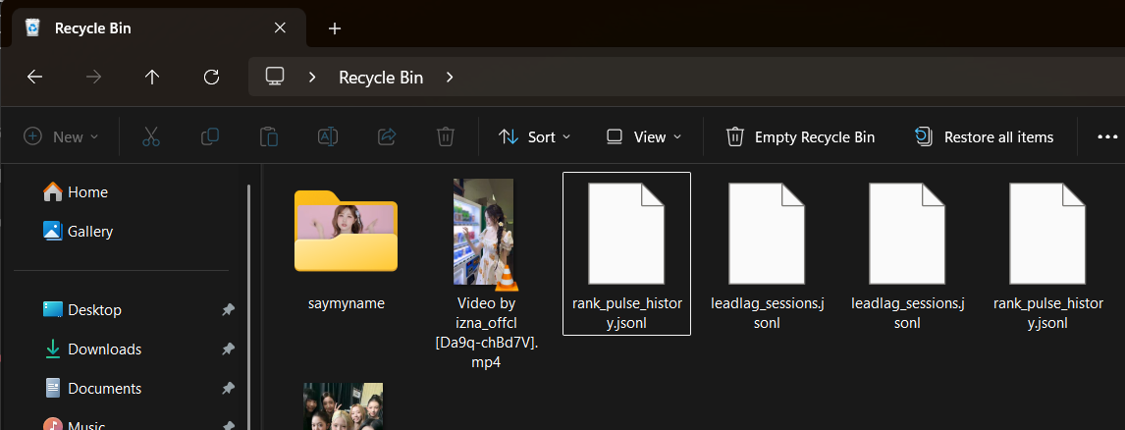Open the See more ellipsis menu

point(1107,136)
